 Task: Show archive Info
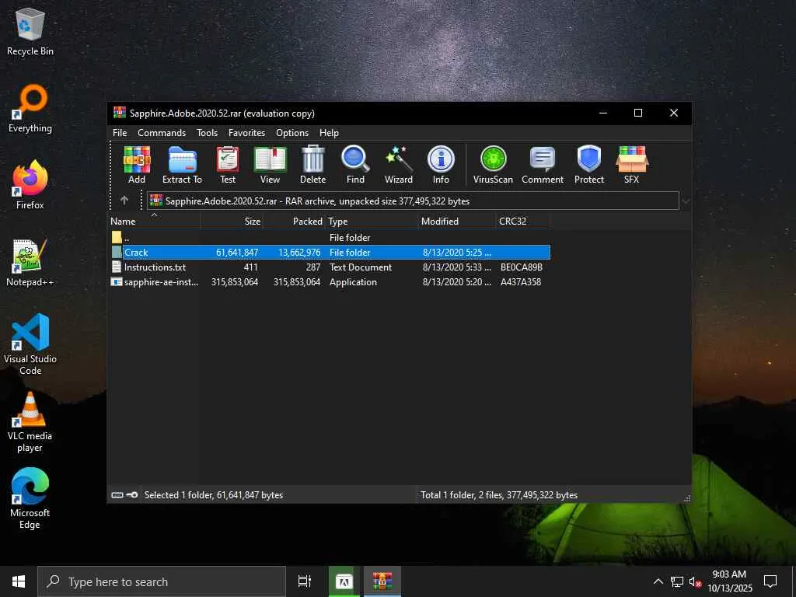(x=441, y=165)
